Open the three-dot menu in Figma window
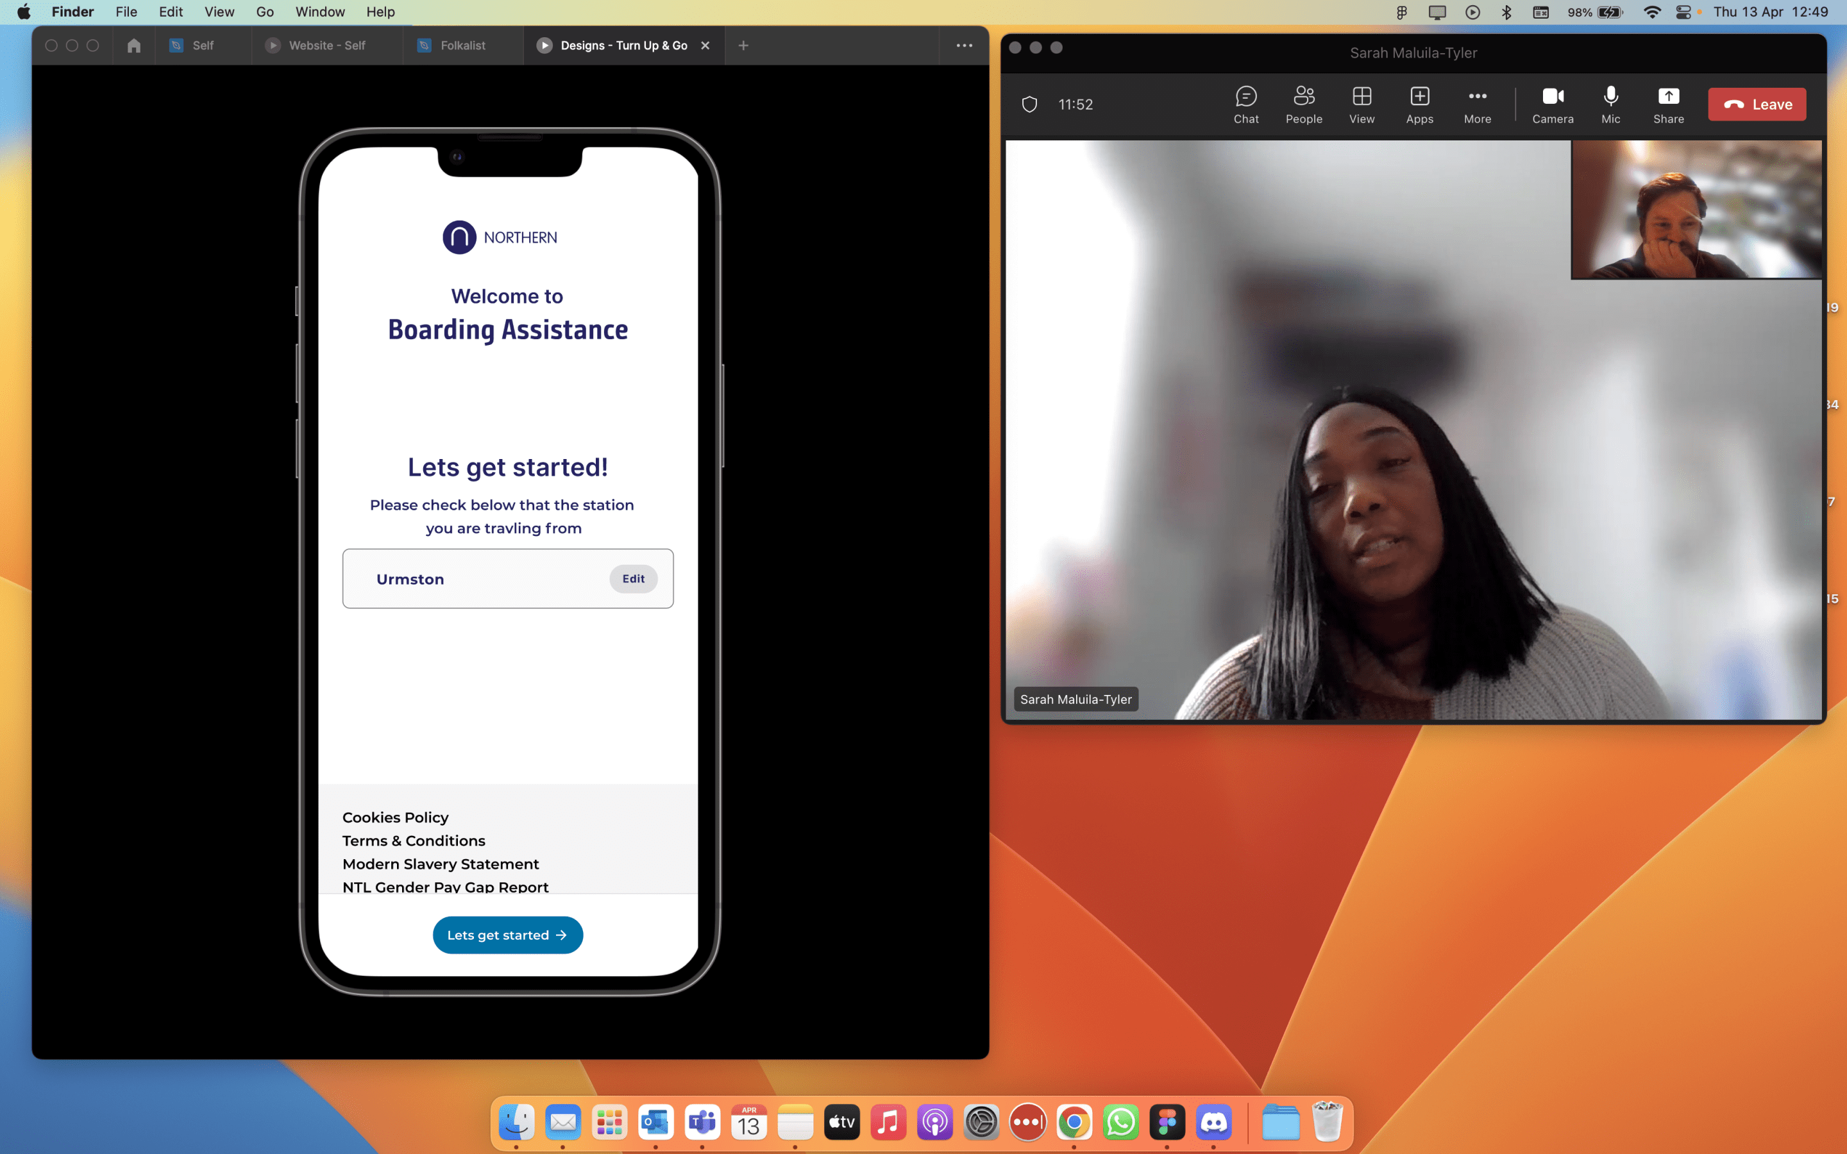Viewport: 1847px width, 1154px height. [x=964, y=46]
